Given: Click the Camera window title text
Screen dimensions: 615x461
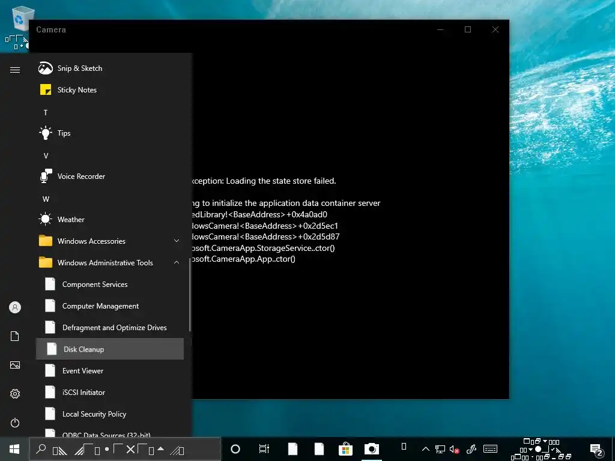Looking at the screenshot, I should (51, 30).
